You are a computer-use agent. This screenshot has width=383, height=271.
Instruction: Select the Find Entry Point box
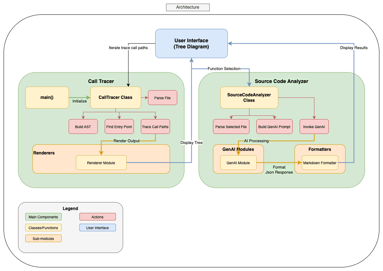(x=119, y=126)
